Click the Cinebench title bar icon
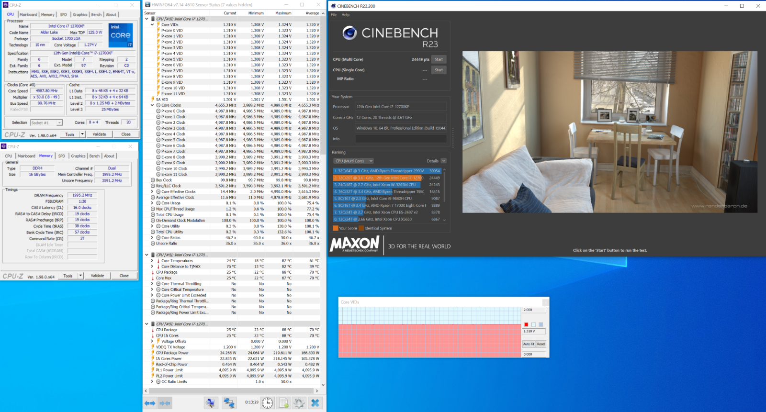This screenshot has height=412, width=766. point(333,6)
